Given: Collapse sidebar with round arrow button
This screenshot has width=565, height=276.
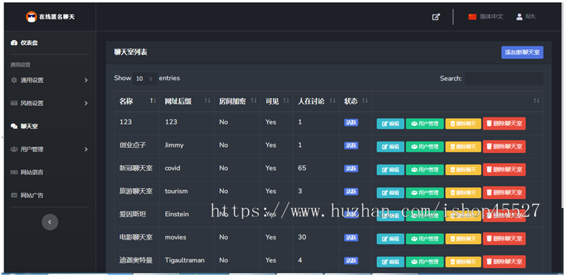Looking at the screenshot, I should 50,222.
